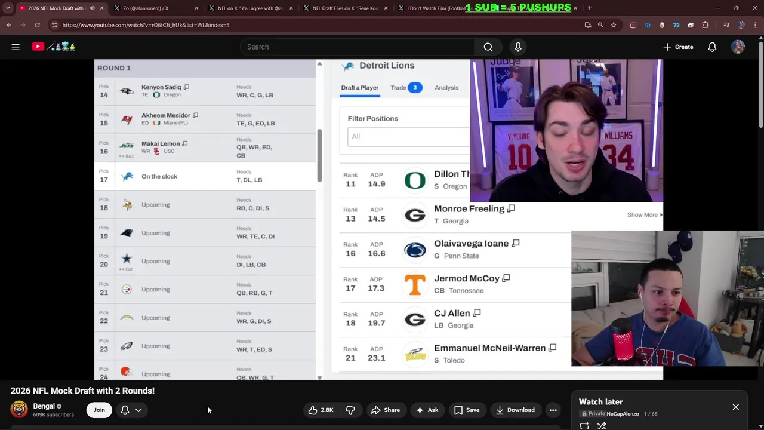Click Kenyon Sadiq pick 14 row
Screen dimensions: 764x430
click(205, 91)
